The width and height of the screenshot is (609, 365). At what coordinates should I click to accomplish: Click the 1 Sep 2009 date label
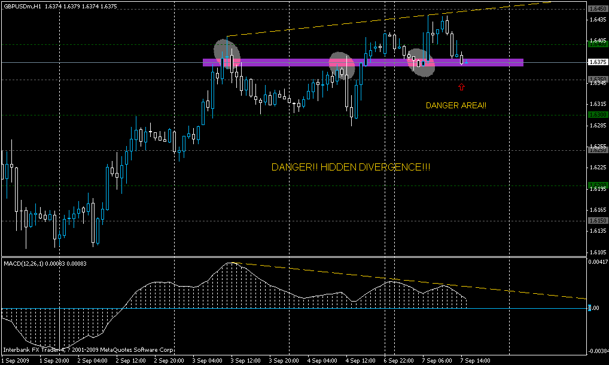(17, 361)
